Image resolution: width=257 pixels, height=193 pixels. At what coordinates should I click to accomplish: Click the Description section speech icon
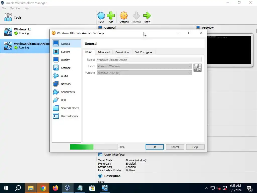tap(100, 176)
